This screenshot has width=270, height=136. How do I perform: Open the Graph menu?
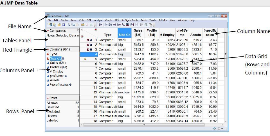point(108,20)
